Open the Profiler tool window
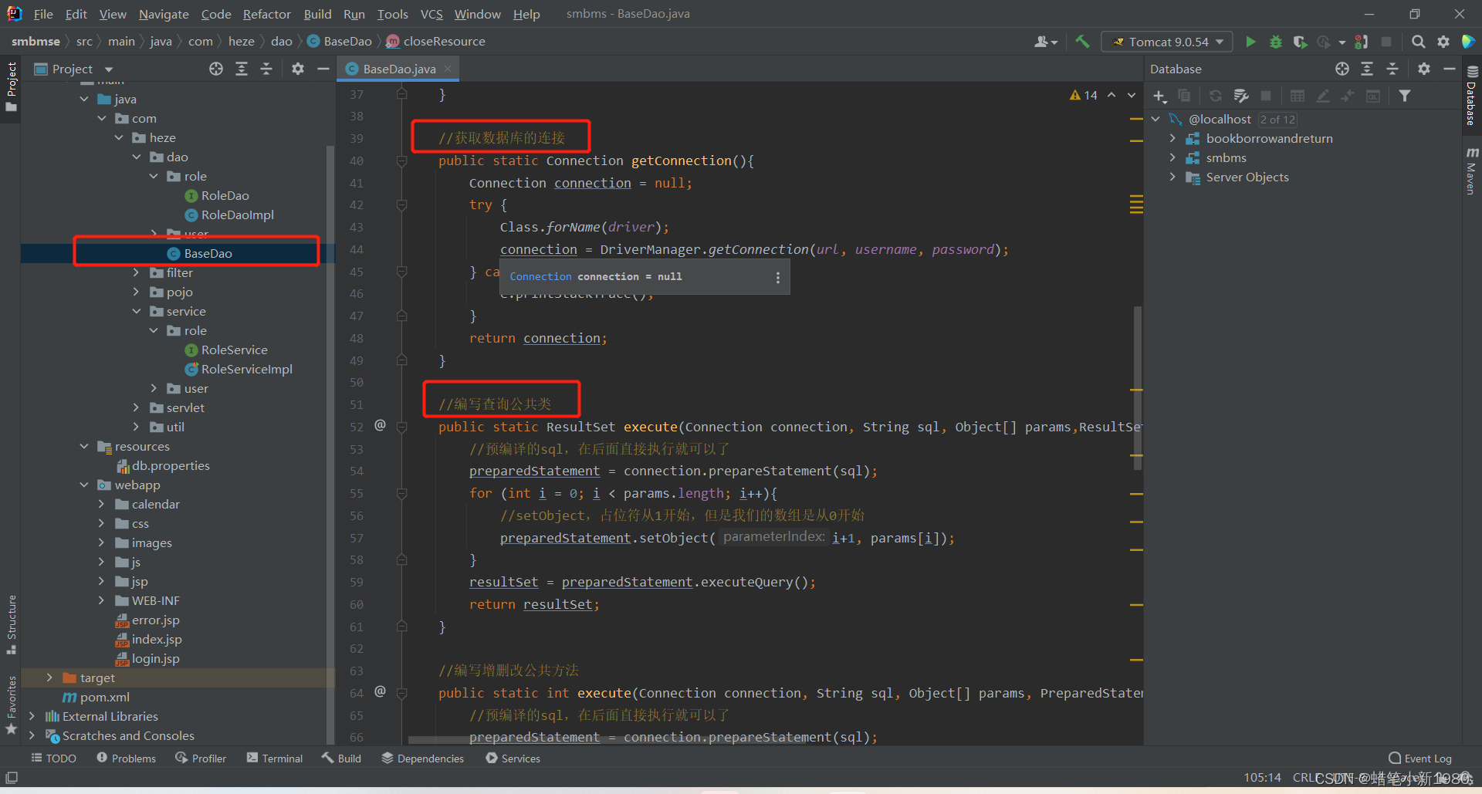Image resolution: width=1482 pixels, height=794 pixels. pos(201,759)
